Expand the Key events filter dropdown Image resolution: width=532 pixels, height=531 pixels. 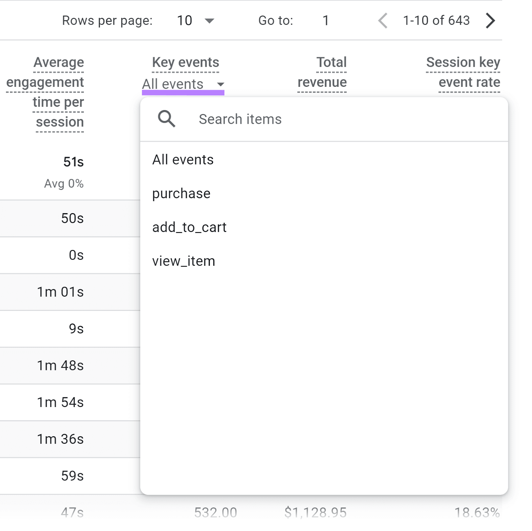[x=183, y=84]
